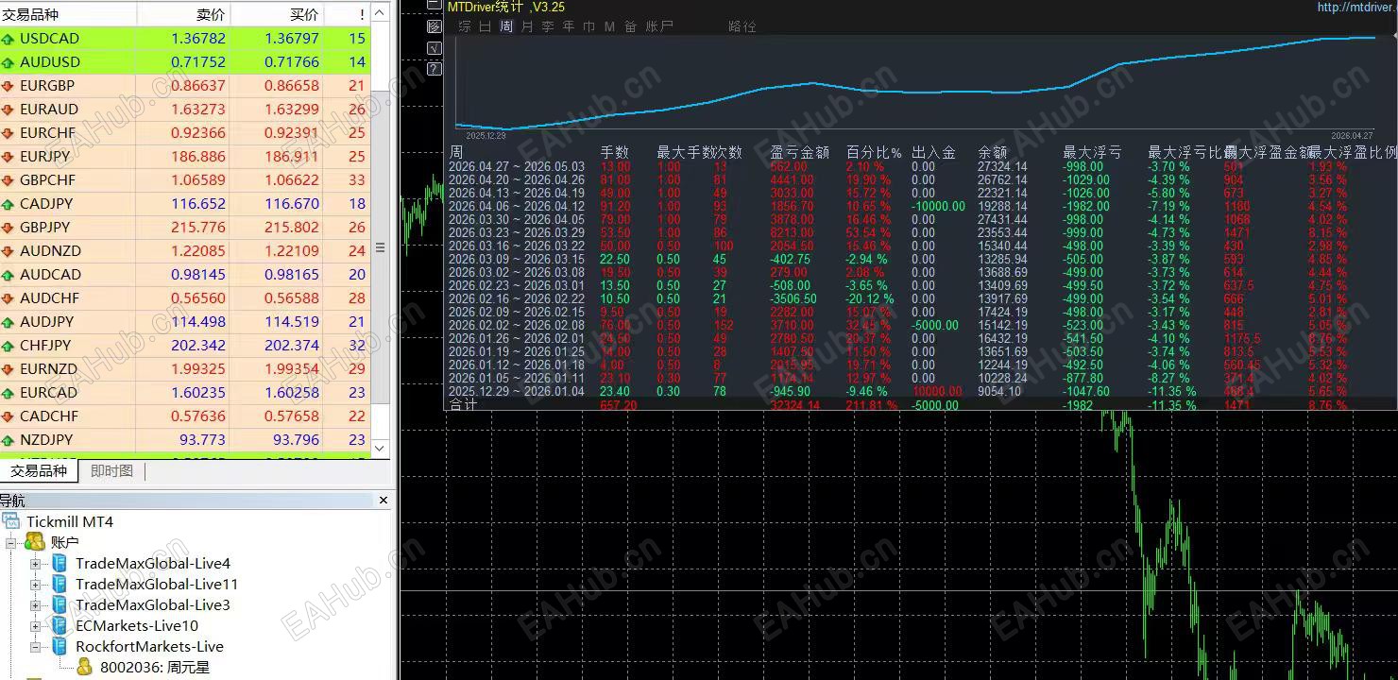Click the chart statistics icon on the panel's left border
Image resolution: width=1398 pixels, height=680 pixels.
(434, 25)
